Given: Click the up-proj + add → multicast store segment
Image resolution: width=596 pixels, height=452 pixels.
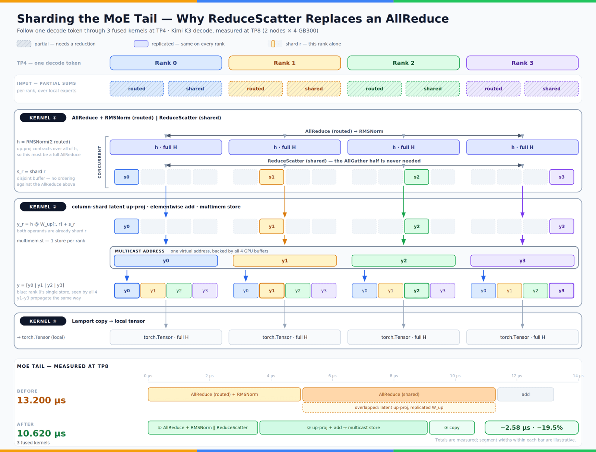Looking at the screenshot, I should pyautogui.click(x=343, y=428).
